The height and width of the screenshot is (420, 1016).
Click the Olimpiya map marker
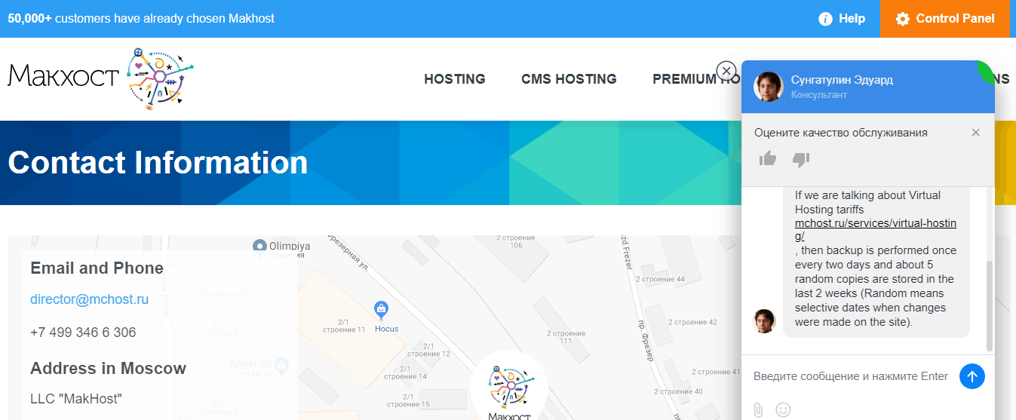[260, 246]
